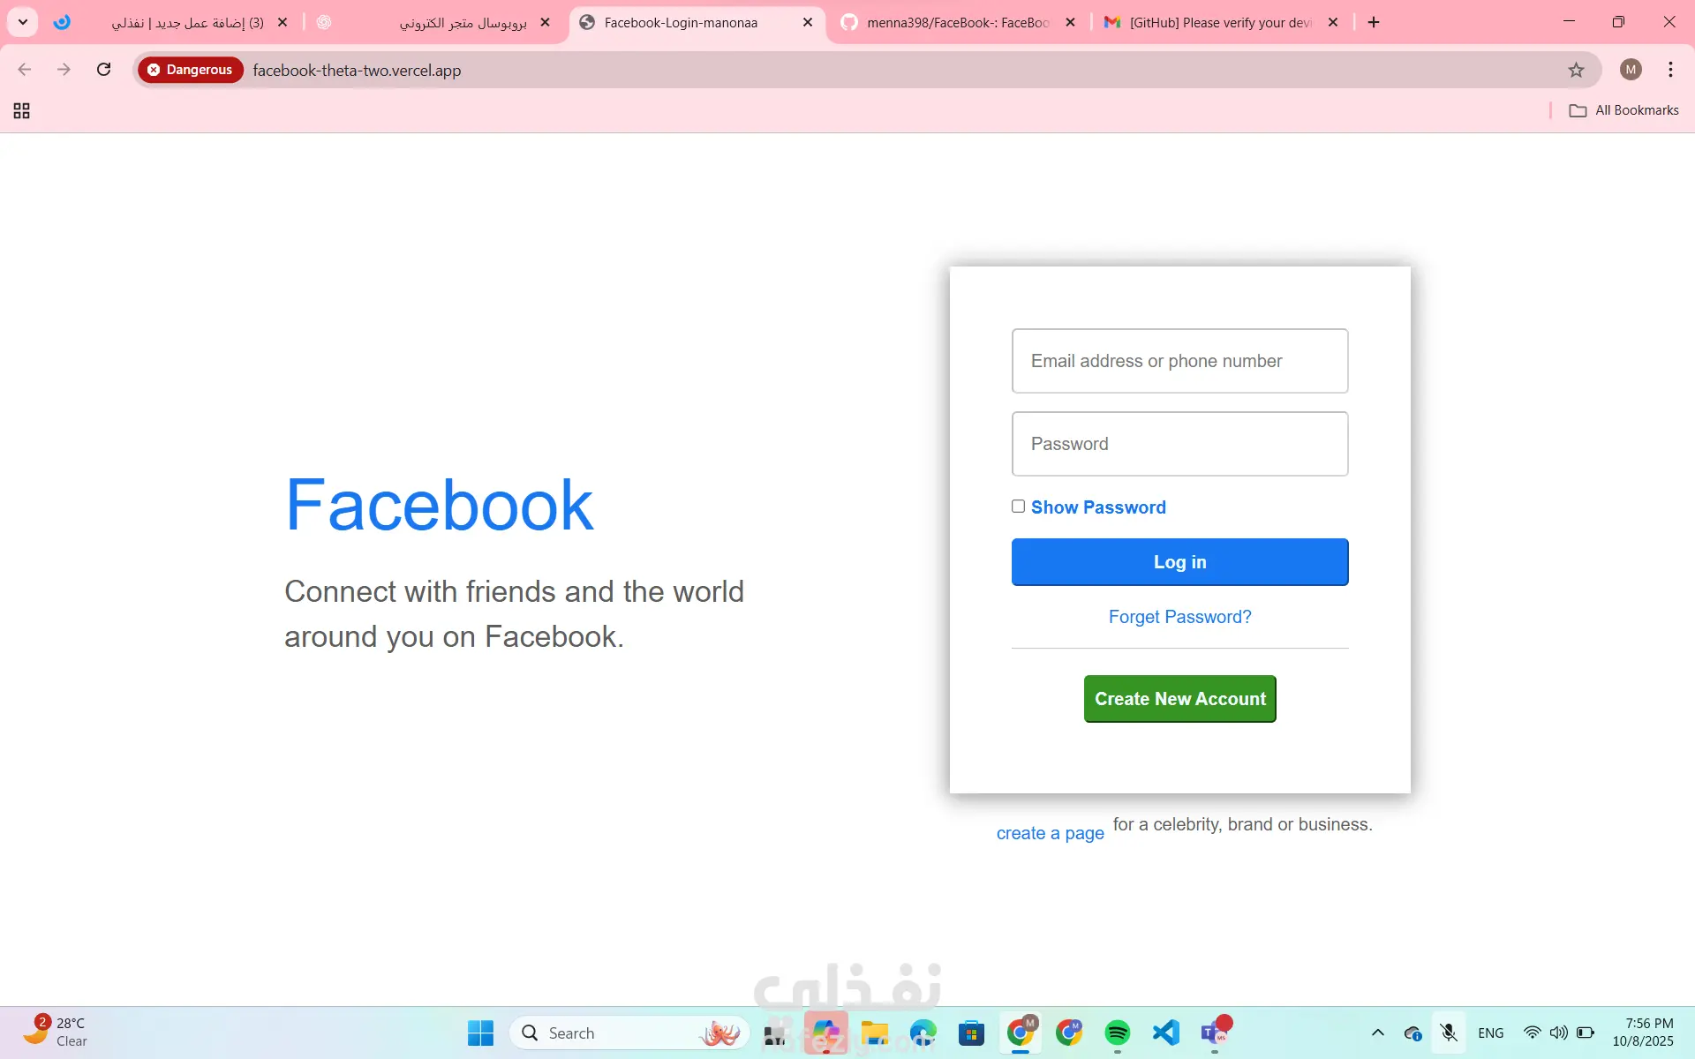The image size is (1695, 1059).
Task: Expand the tab search dropdown arrow
Action: pyautogui.click(x=23, y=22)
